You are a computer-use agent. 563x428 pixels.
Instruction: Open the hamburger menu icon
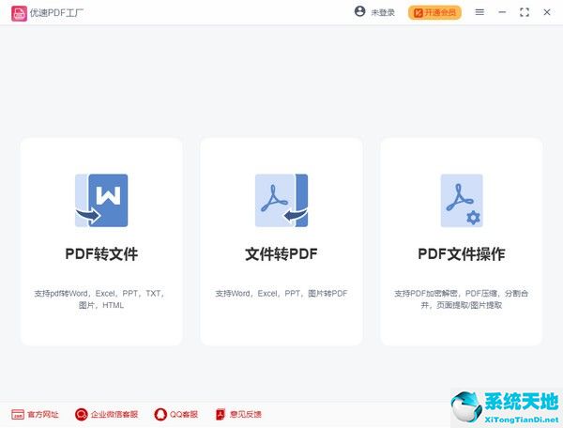tap(479, 12)
